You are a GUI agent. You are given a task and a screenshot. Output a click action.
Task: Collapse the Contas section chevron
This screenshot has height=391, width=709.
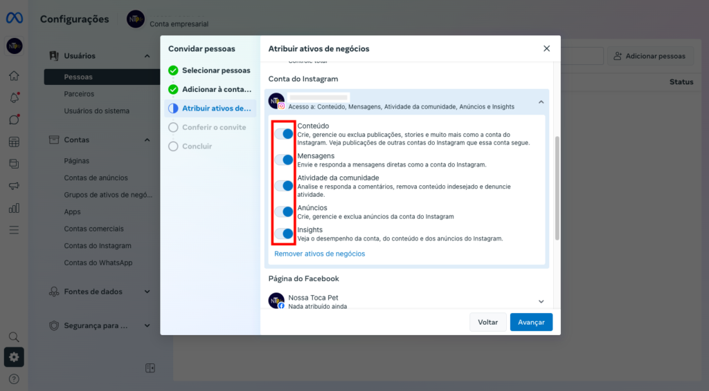147,140
